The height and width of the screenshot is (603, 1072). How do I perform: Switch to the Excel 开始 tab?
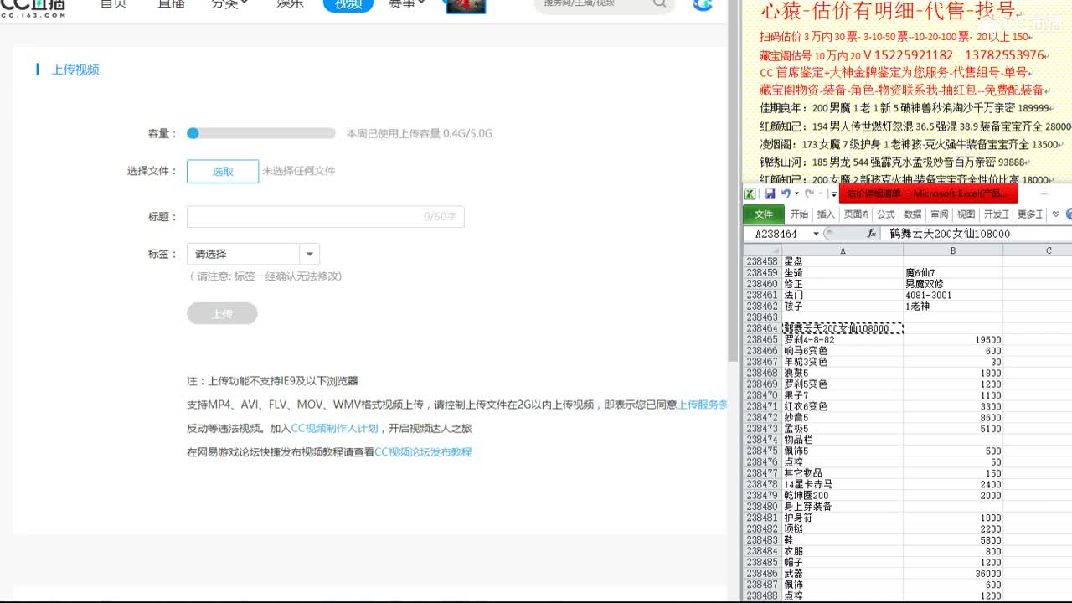[x=800, y=214]
